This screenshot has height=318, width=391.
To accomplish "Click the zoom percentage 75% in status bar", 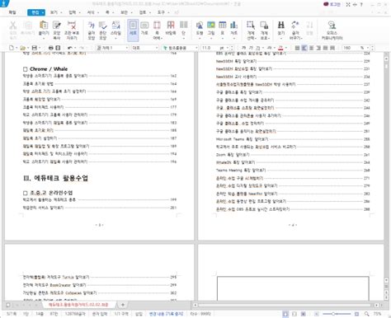I will click(377, 314).
